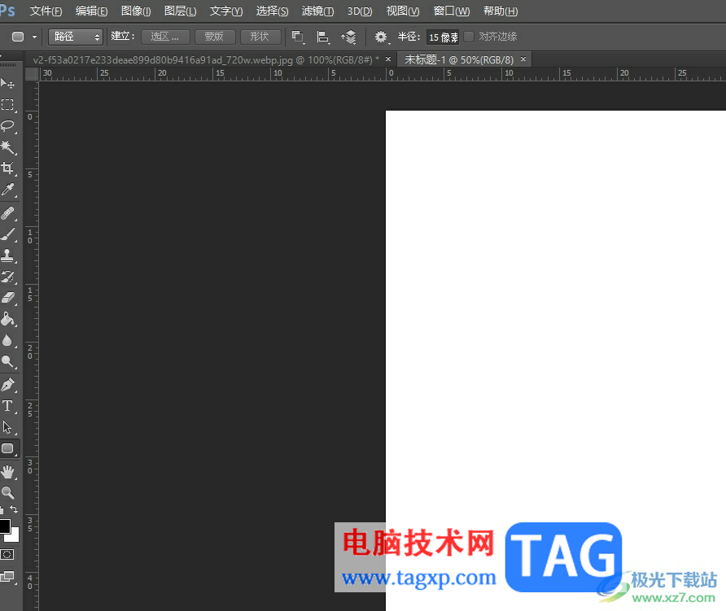Select the History Brush tool
This screenshot has width=726, height=611.
[7, 277]
